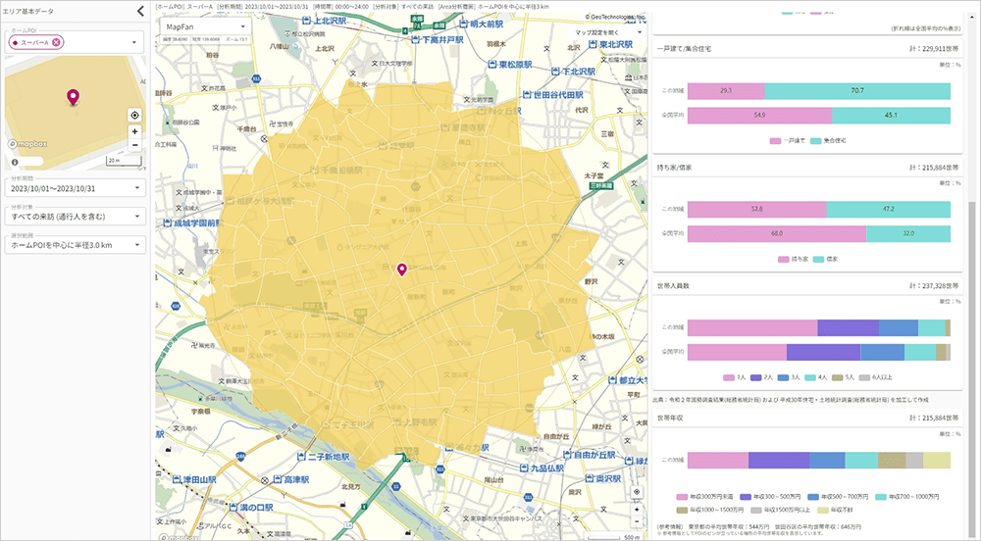Expand the 分析対象 dropdown
The height and width of the screenshot is (541, 981).
coord(74,216)
